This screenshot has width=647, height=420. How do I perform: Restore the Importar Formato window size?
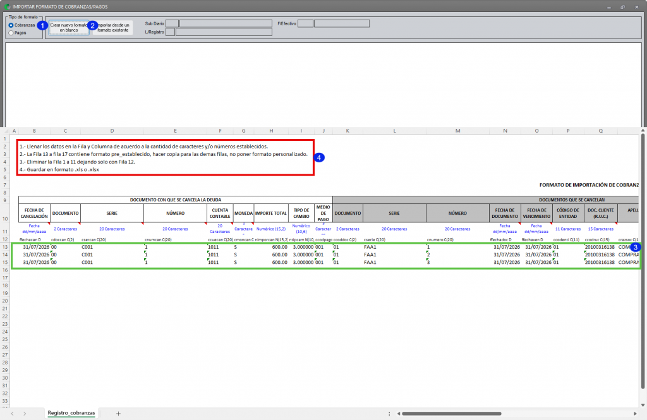tap(622, 7)
